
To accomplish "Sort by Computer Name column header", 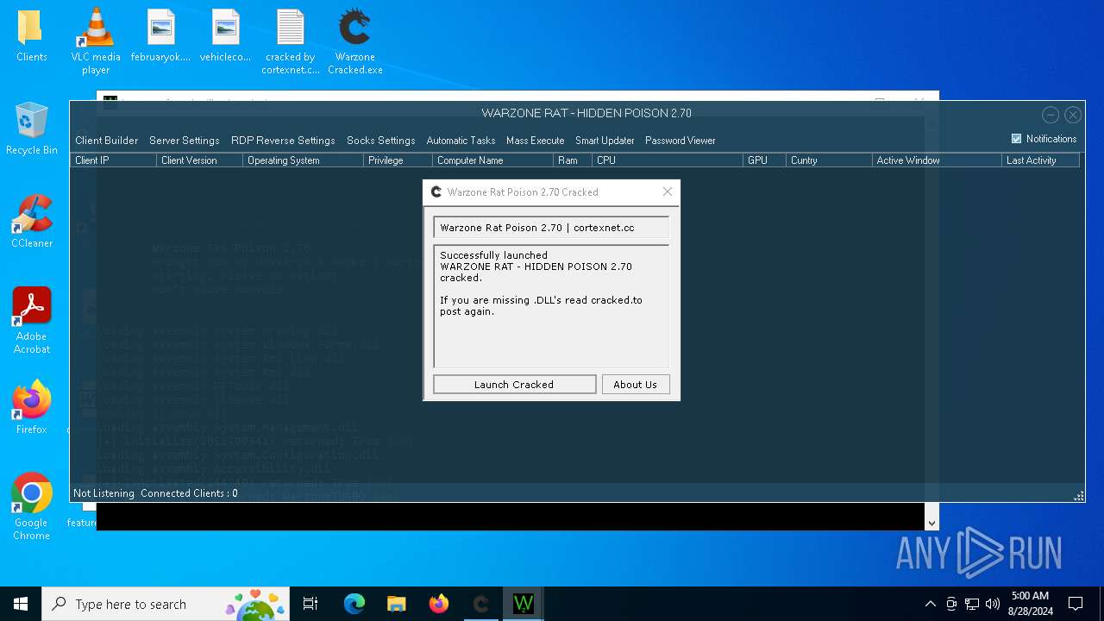I will point(492,160).
